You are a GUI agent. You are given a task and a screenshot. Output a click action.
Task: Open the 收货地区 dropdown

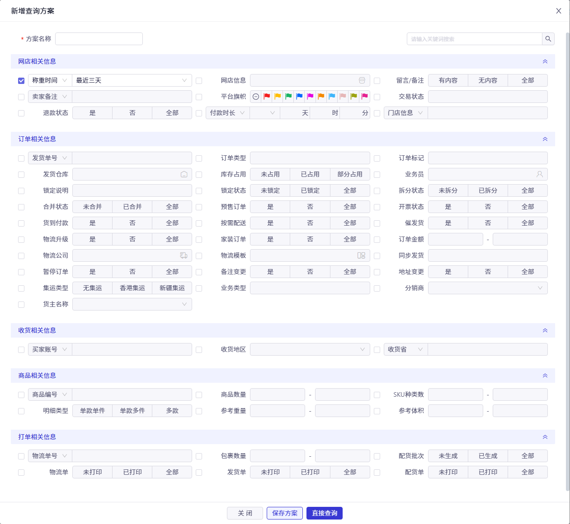click(310, 349)
